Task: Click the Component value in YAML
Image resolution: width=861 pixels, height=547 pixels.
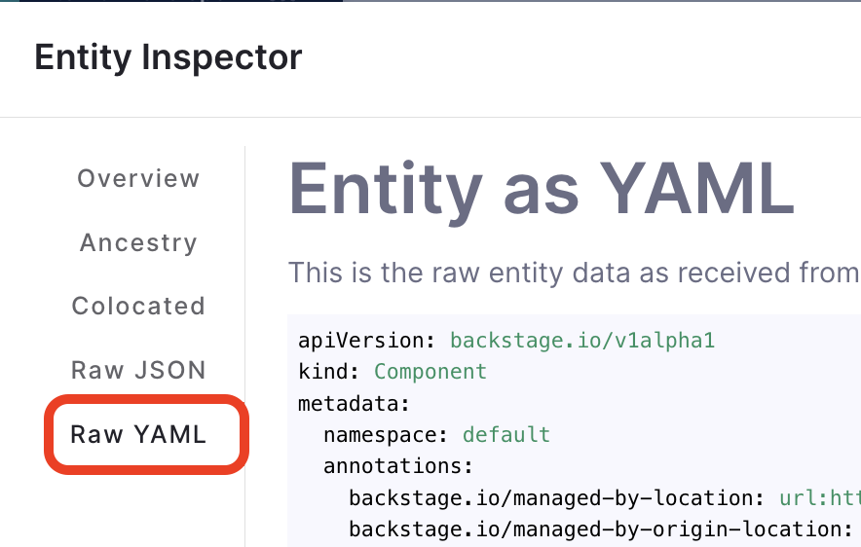Action: click(430, 372)
